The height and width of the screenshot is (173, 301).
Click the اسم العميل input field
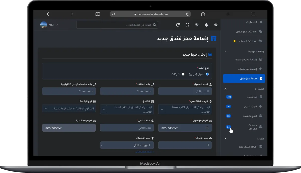pos(185,91)
